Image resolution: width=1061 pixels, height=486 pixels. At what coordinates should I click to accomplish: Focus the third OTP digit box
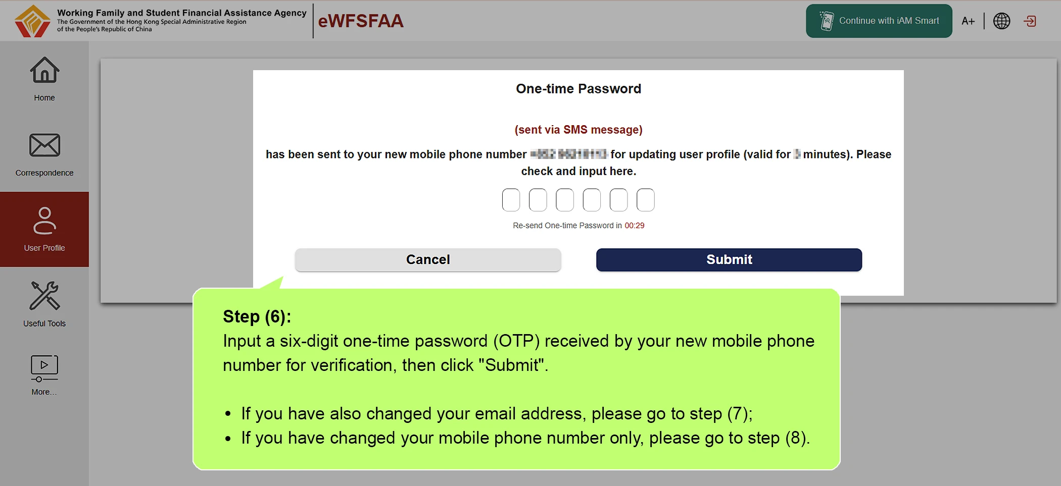pos(564,200)
